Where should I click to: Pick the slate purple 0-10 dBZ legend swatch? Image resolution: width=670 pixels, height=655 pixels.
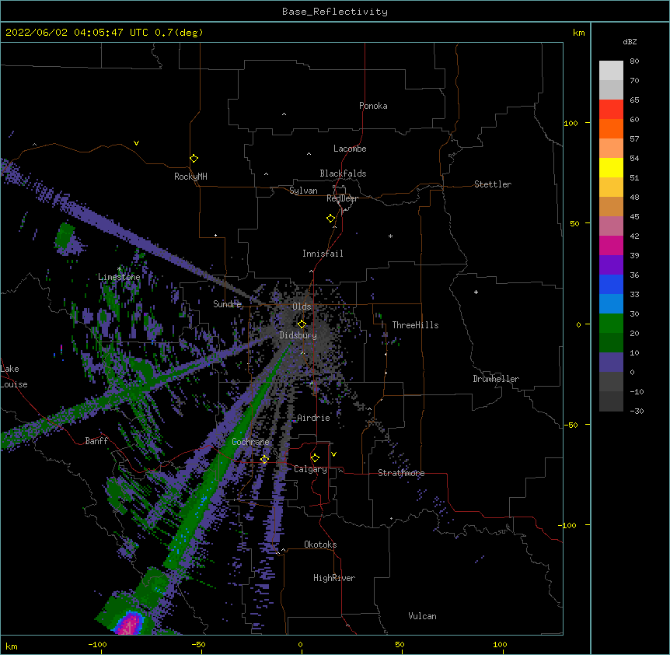611,363
